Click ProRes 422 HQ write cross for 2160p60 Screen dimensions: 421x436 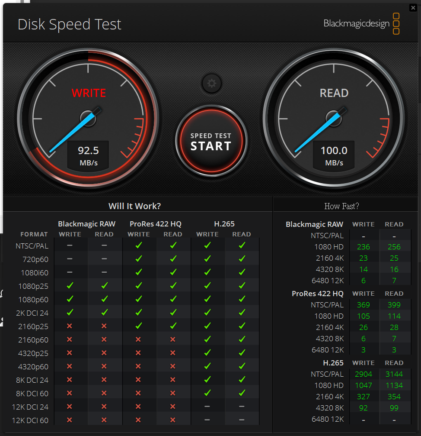point(139,339)
